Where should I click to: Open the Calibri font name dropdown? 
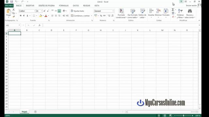tap(35, 11)
